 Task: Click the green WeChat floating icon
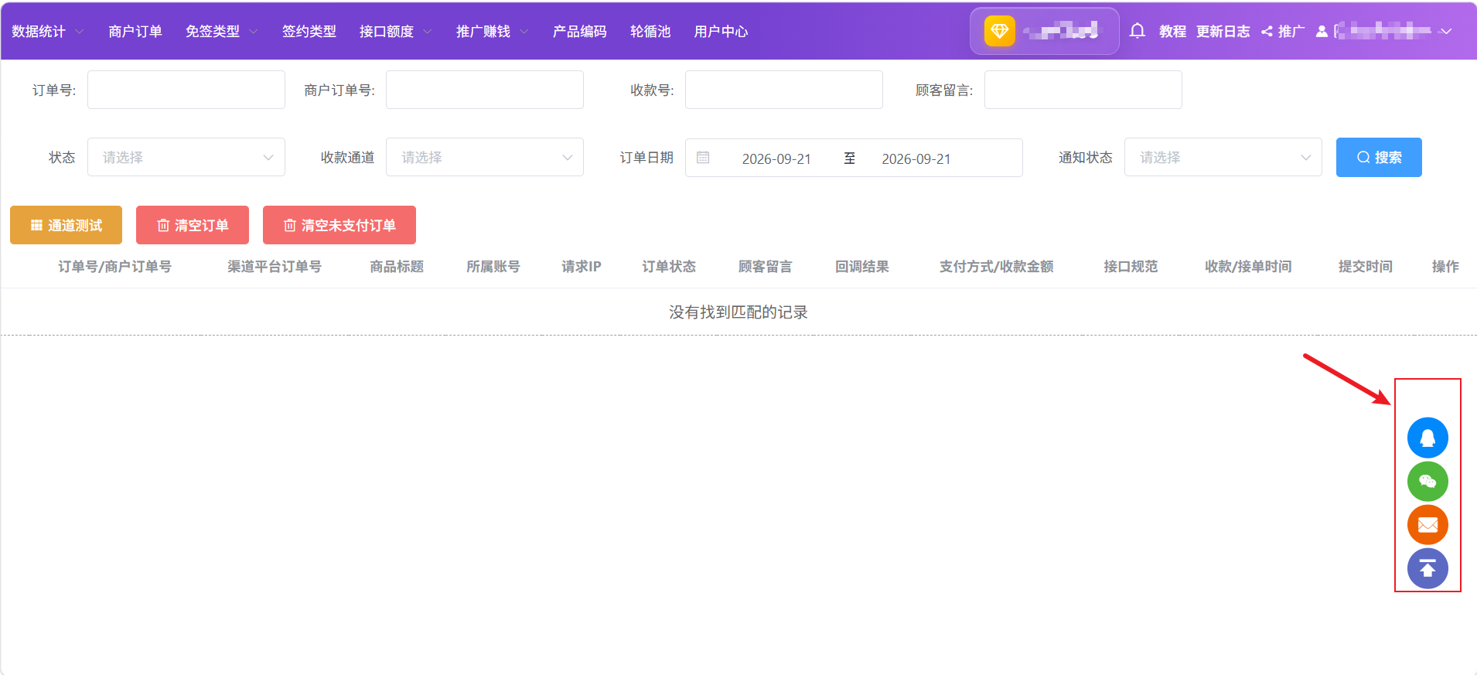coord(1428,481)
